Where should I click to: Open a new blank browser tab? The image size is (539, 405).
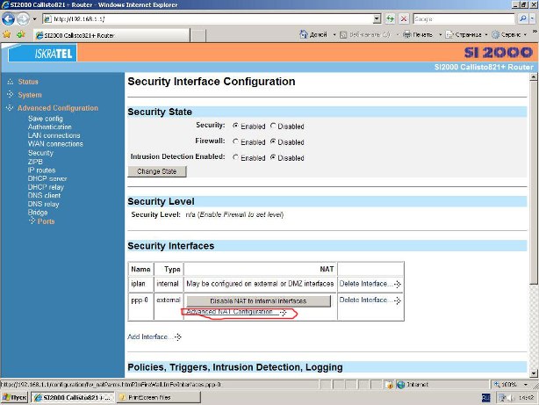pyautogui.click(x=198, y=35)
